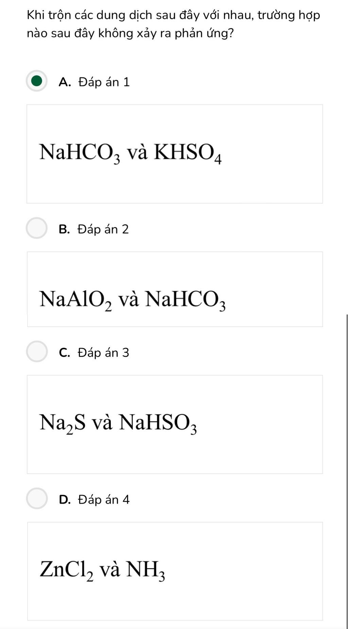Select the Na₂S và NaHSO₃ formula
The width and height of the screenshot is (348, 629).
(118, 423)
